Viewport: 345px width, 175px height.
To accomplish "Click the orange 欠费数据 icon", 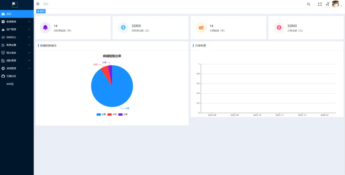I will tap(201, 27).
